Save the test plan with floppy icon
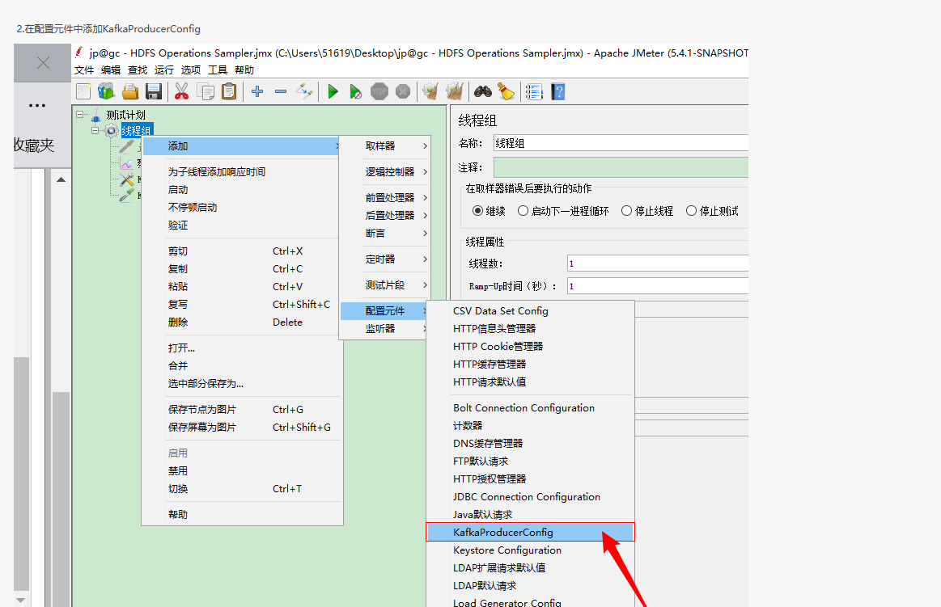Screen dimensions: 941x607 (x=154, y=91)
